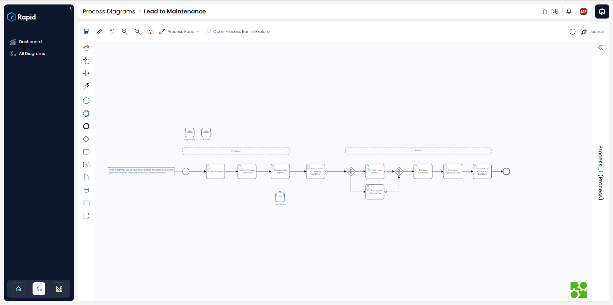
Task: Select the Conduct Sales to Delivery Handover task
Action: click(x=315, y=172)
